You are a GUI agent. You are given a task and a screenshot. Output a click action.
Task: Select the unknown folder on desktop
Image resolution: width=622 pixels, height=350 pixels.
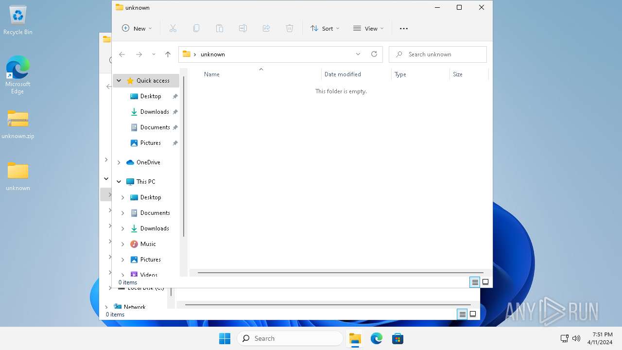(x=18, y=176)
